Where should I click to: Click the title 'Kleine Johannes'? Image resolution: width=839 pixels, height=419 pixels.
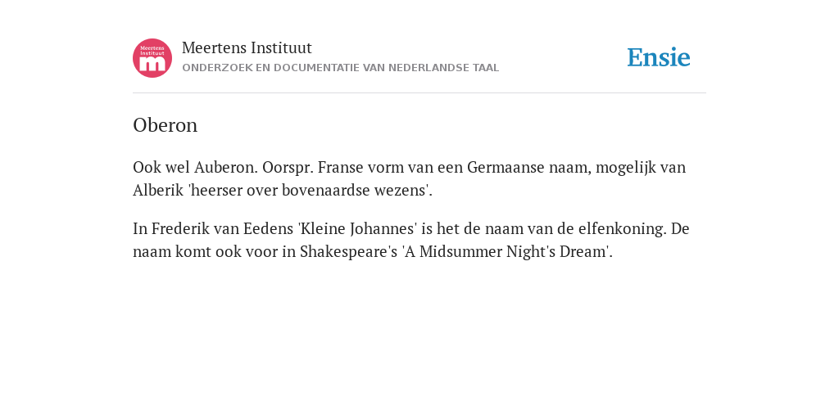[357, 229]
